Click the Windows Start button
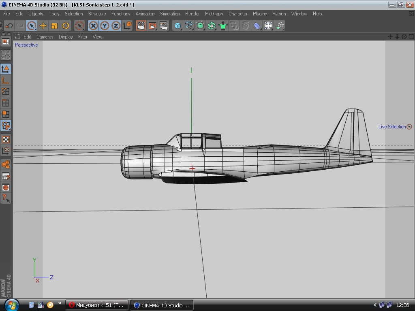Screen dimensions: 415x311 [11, 305]
